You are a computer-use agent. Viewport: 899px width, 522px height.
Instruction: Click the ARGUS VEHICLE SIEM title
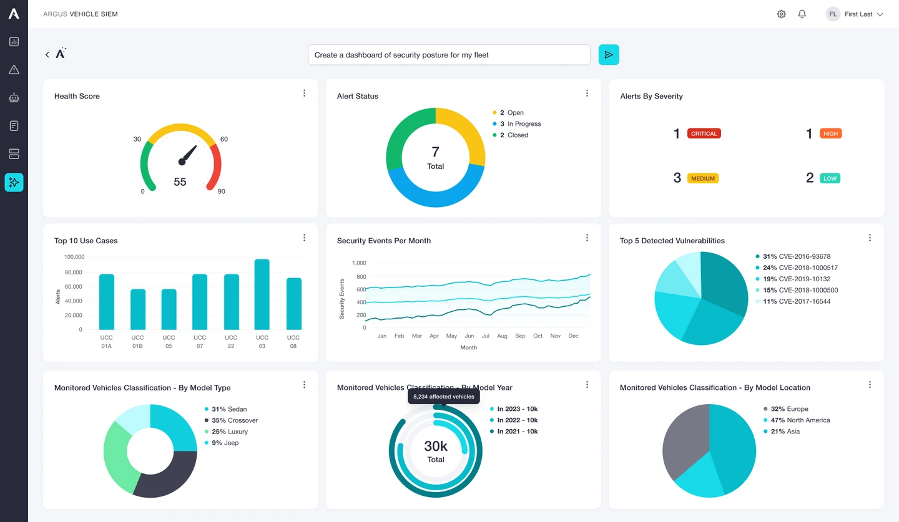81,14
